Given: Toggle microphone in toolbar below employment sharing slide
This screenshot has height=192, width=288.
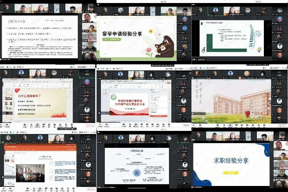Looking at the screenshot, I should pos(100,125).
